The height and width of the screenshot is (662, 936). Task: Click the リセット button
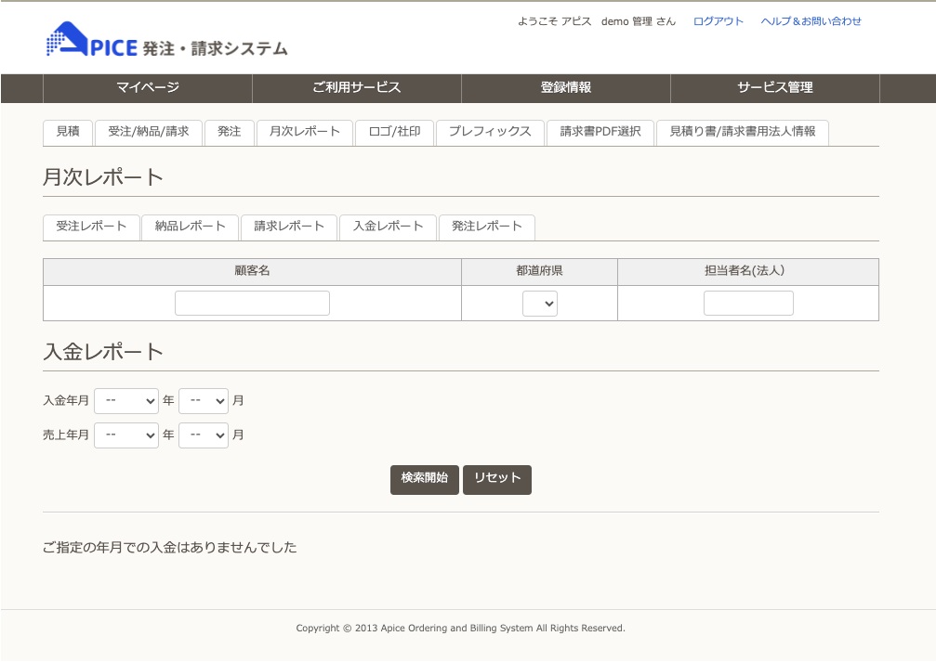click(x=497, y=479)
